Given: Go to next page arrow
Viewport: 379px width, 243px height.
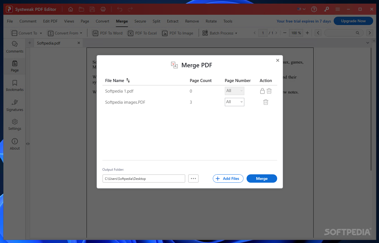Looking at the screenshot, I should coord(276,33).
